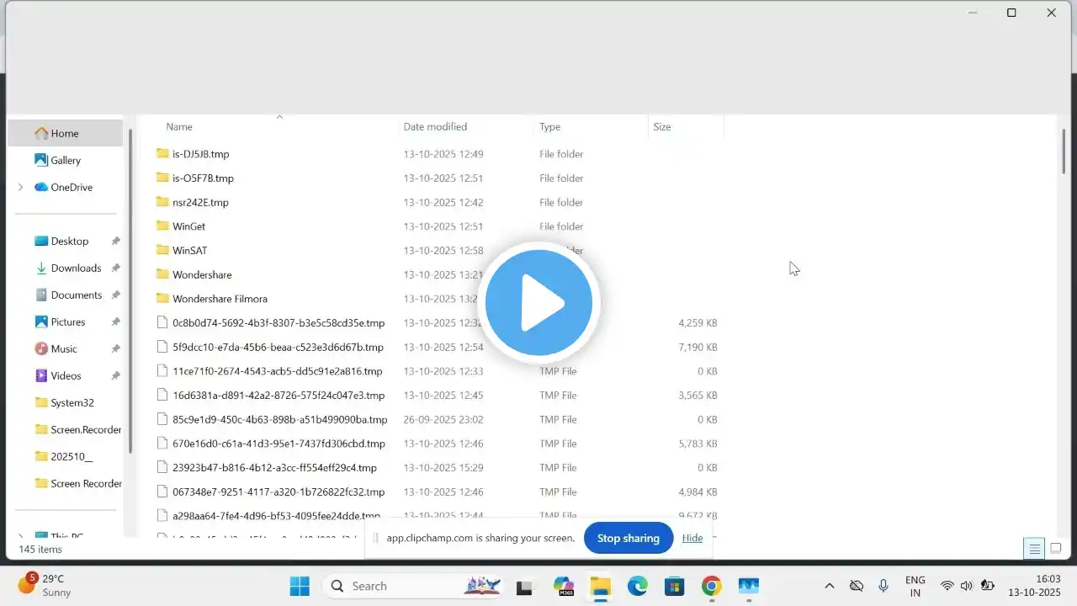Screen dimensions: 1077x606
Task: Sort files by the Type column
Action: (549, 126)
